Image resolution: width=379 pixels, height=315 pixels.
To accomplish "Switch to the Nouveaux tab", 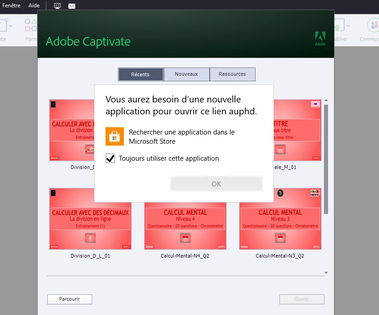I will pos(186,74).
